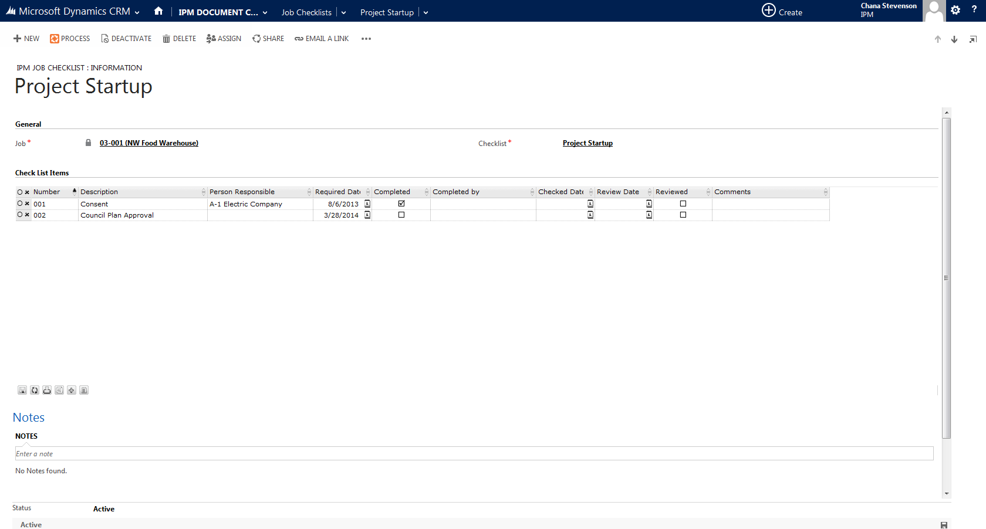Open the 03-001 (NW Food Warehouse) job link

tap(149, 143)
